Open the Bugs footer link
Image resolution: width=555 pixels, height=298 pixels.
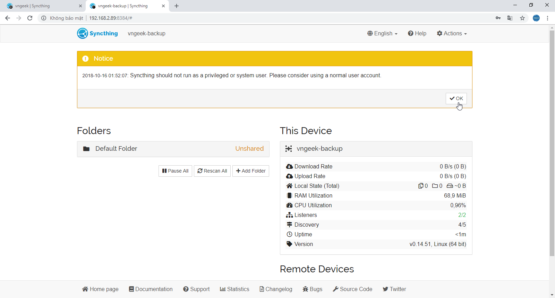click(313, 289)
